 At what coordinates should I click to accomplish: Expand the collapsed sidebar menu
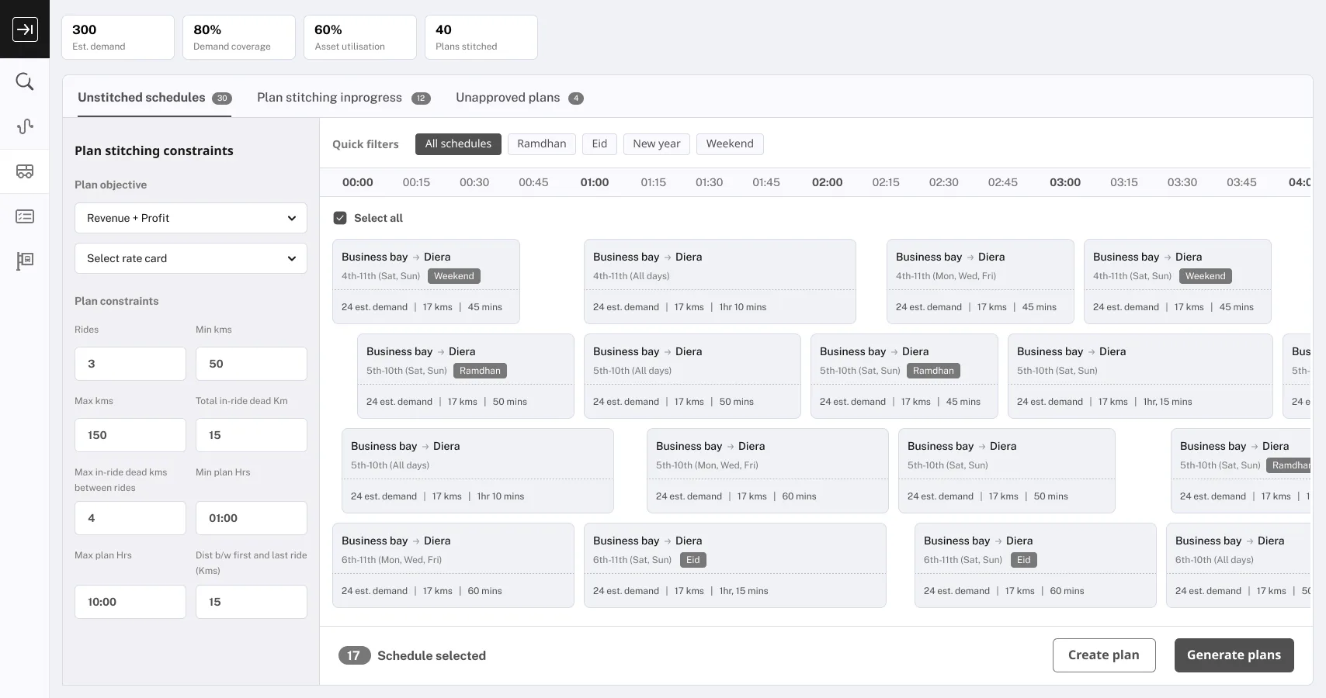[25, 29]
